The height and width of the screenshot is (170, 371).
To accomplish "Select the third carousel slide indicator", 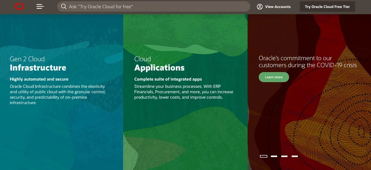I will click(x=284, y=156).
